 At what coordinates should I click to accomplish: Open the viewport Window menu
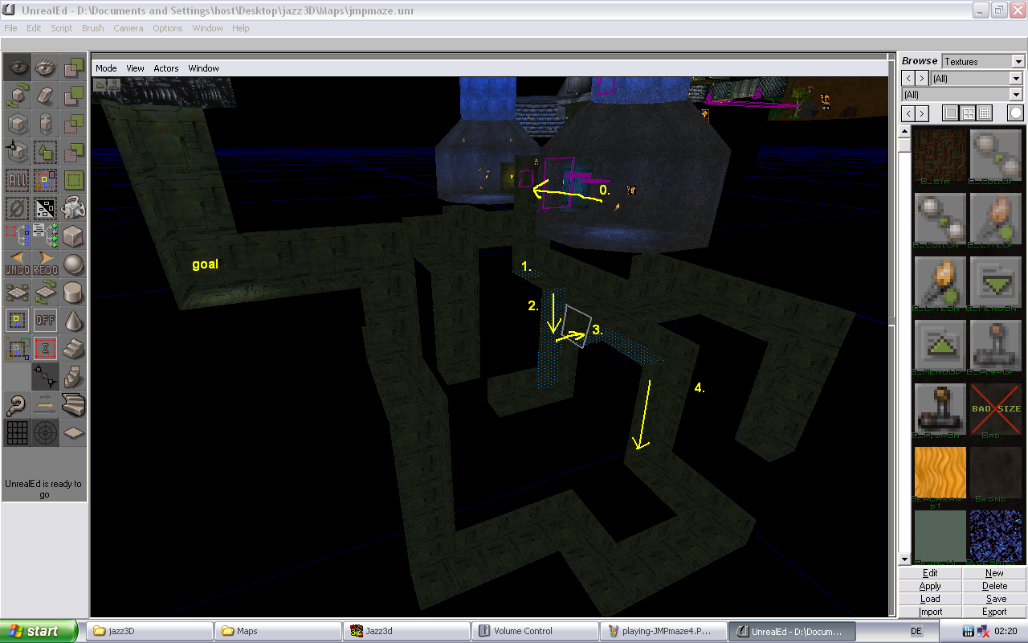pos(204,68)
